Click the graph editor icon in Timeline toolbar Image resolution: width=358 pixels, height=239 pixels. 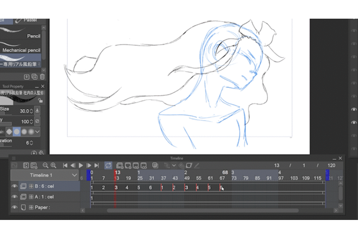pyautogui.click(x=14, y=165)
